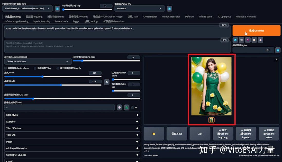282x162 pixels.
Task: Open the Styles dropdown
Action: point(253,50)
